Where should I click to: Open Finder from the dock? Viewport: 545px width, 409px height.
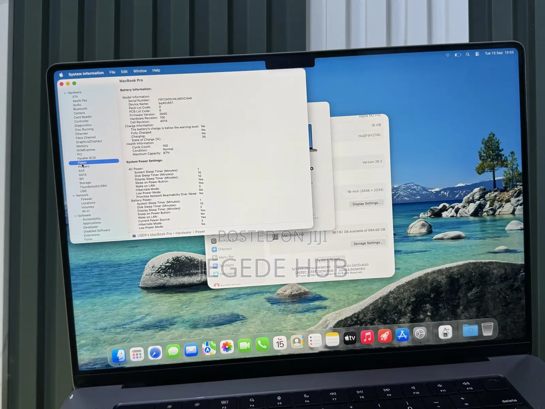[119, 356]
